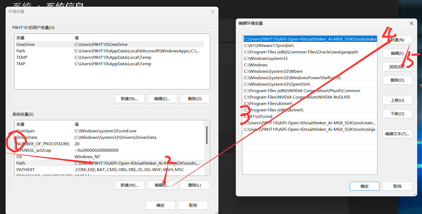Click C:\Users\P8HT10\OneDrive value cell
Viewport: 422px width, 214px height.
click(101, 44)
